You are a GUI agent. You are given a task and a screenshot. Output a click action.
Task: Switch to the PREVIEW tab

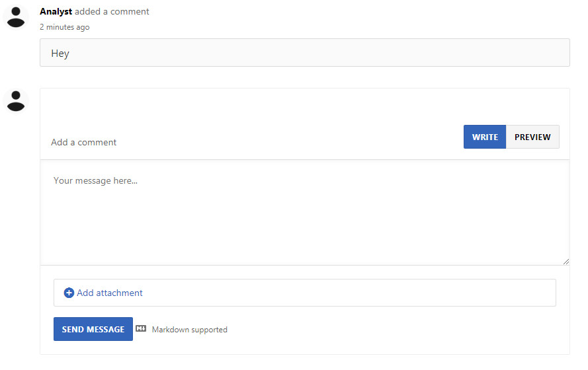[x=532, y=137]
